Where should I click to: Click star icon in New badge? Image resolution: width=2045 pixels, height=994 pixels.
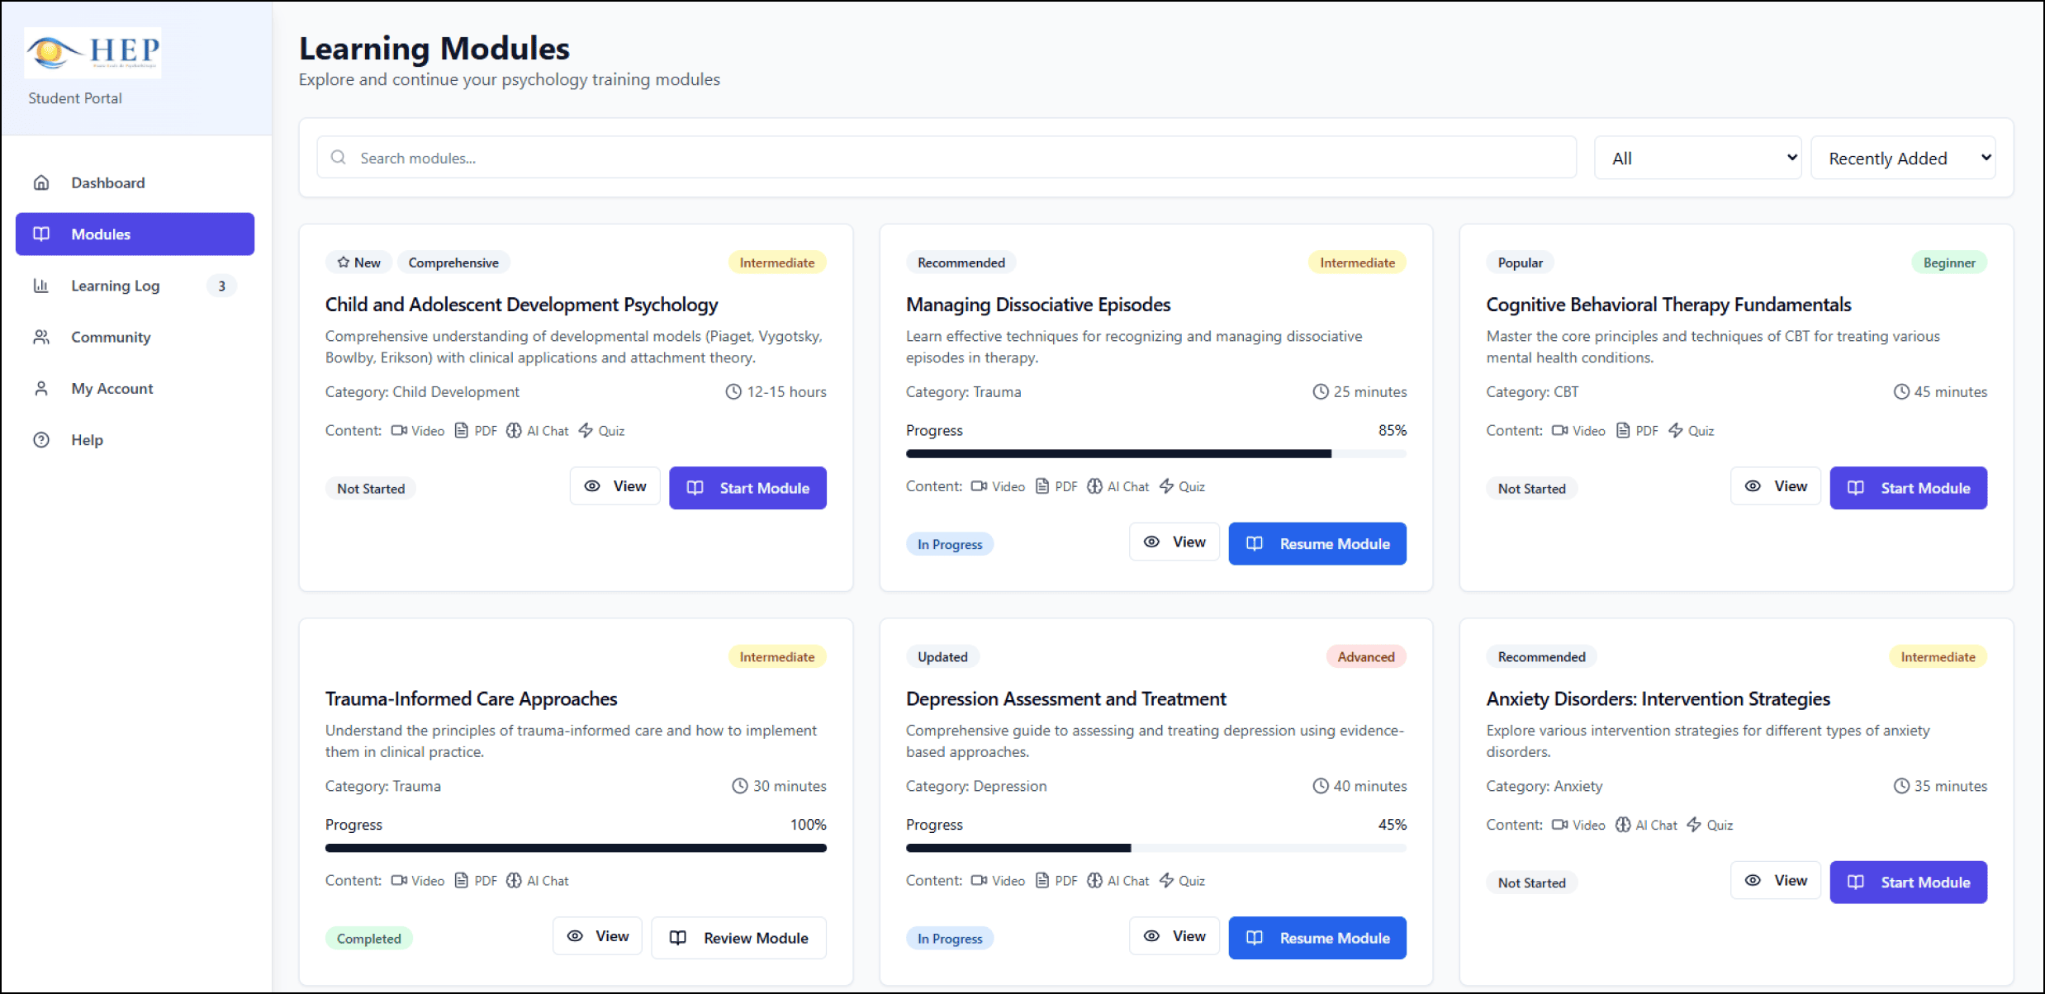344,263
